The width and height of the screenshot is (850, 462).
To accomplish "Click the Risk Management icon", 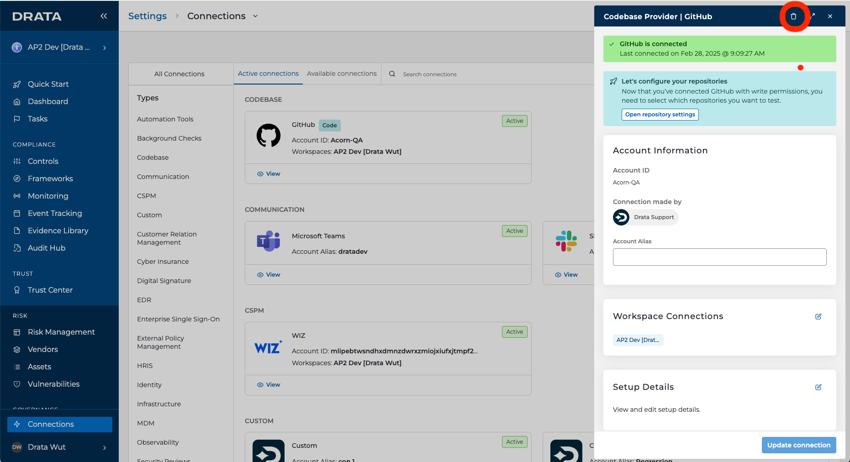I will click(17, 332).
